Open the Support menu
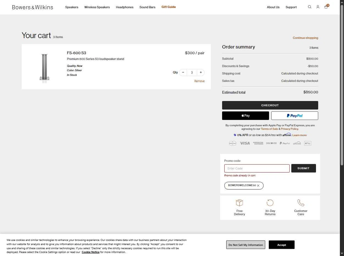The image size is (344, 256). (291, 7)
